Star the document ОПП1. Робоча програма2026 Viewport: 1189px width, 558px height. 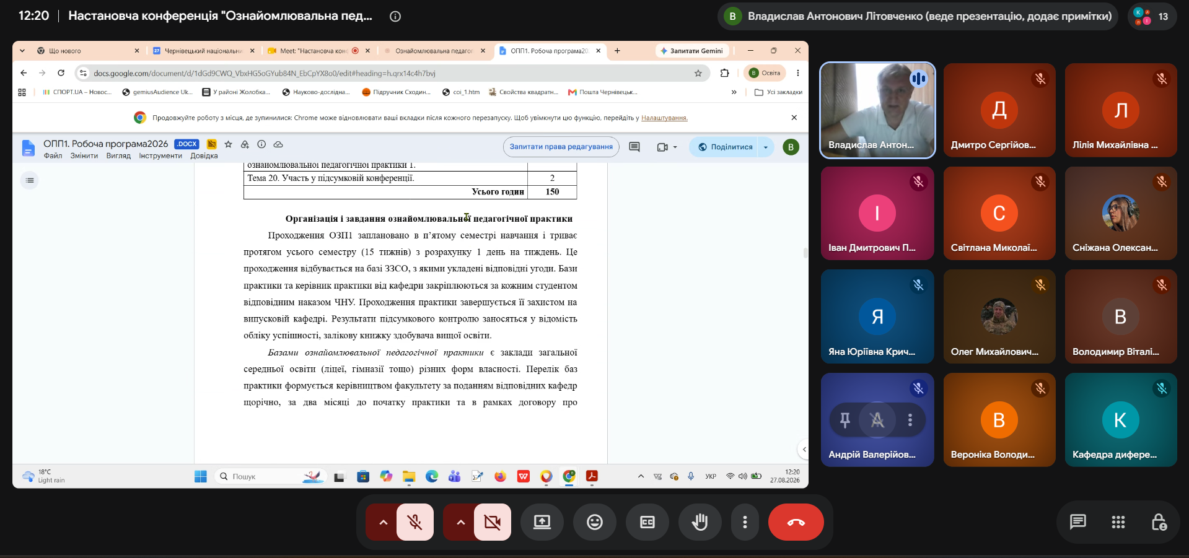228,144
